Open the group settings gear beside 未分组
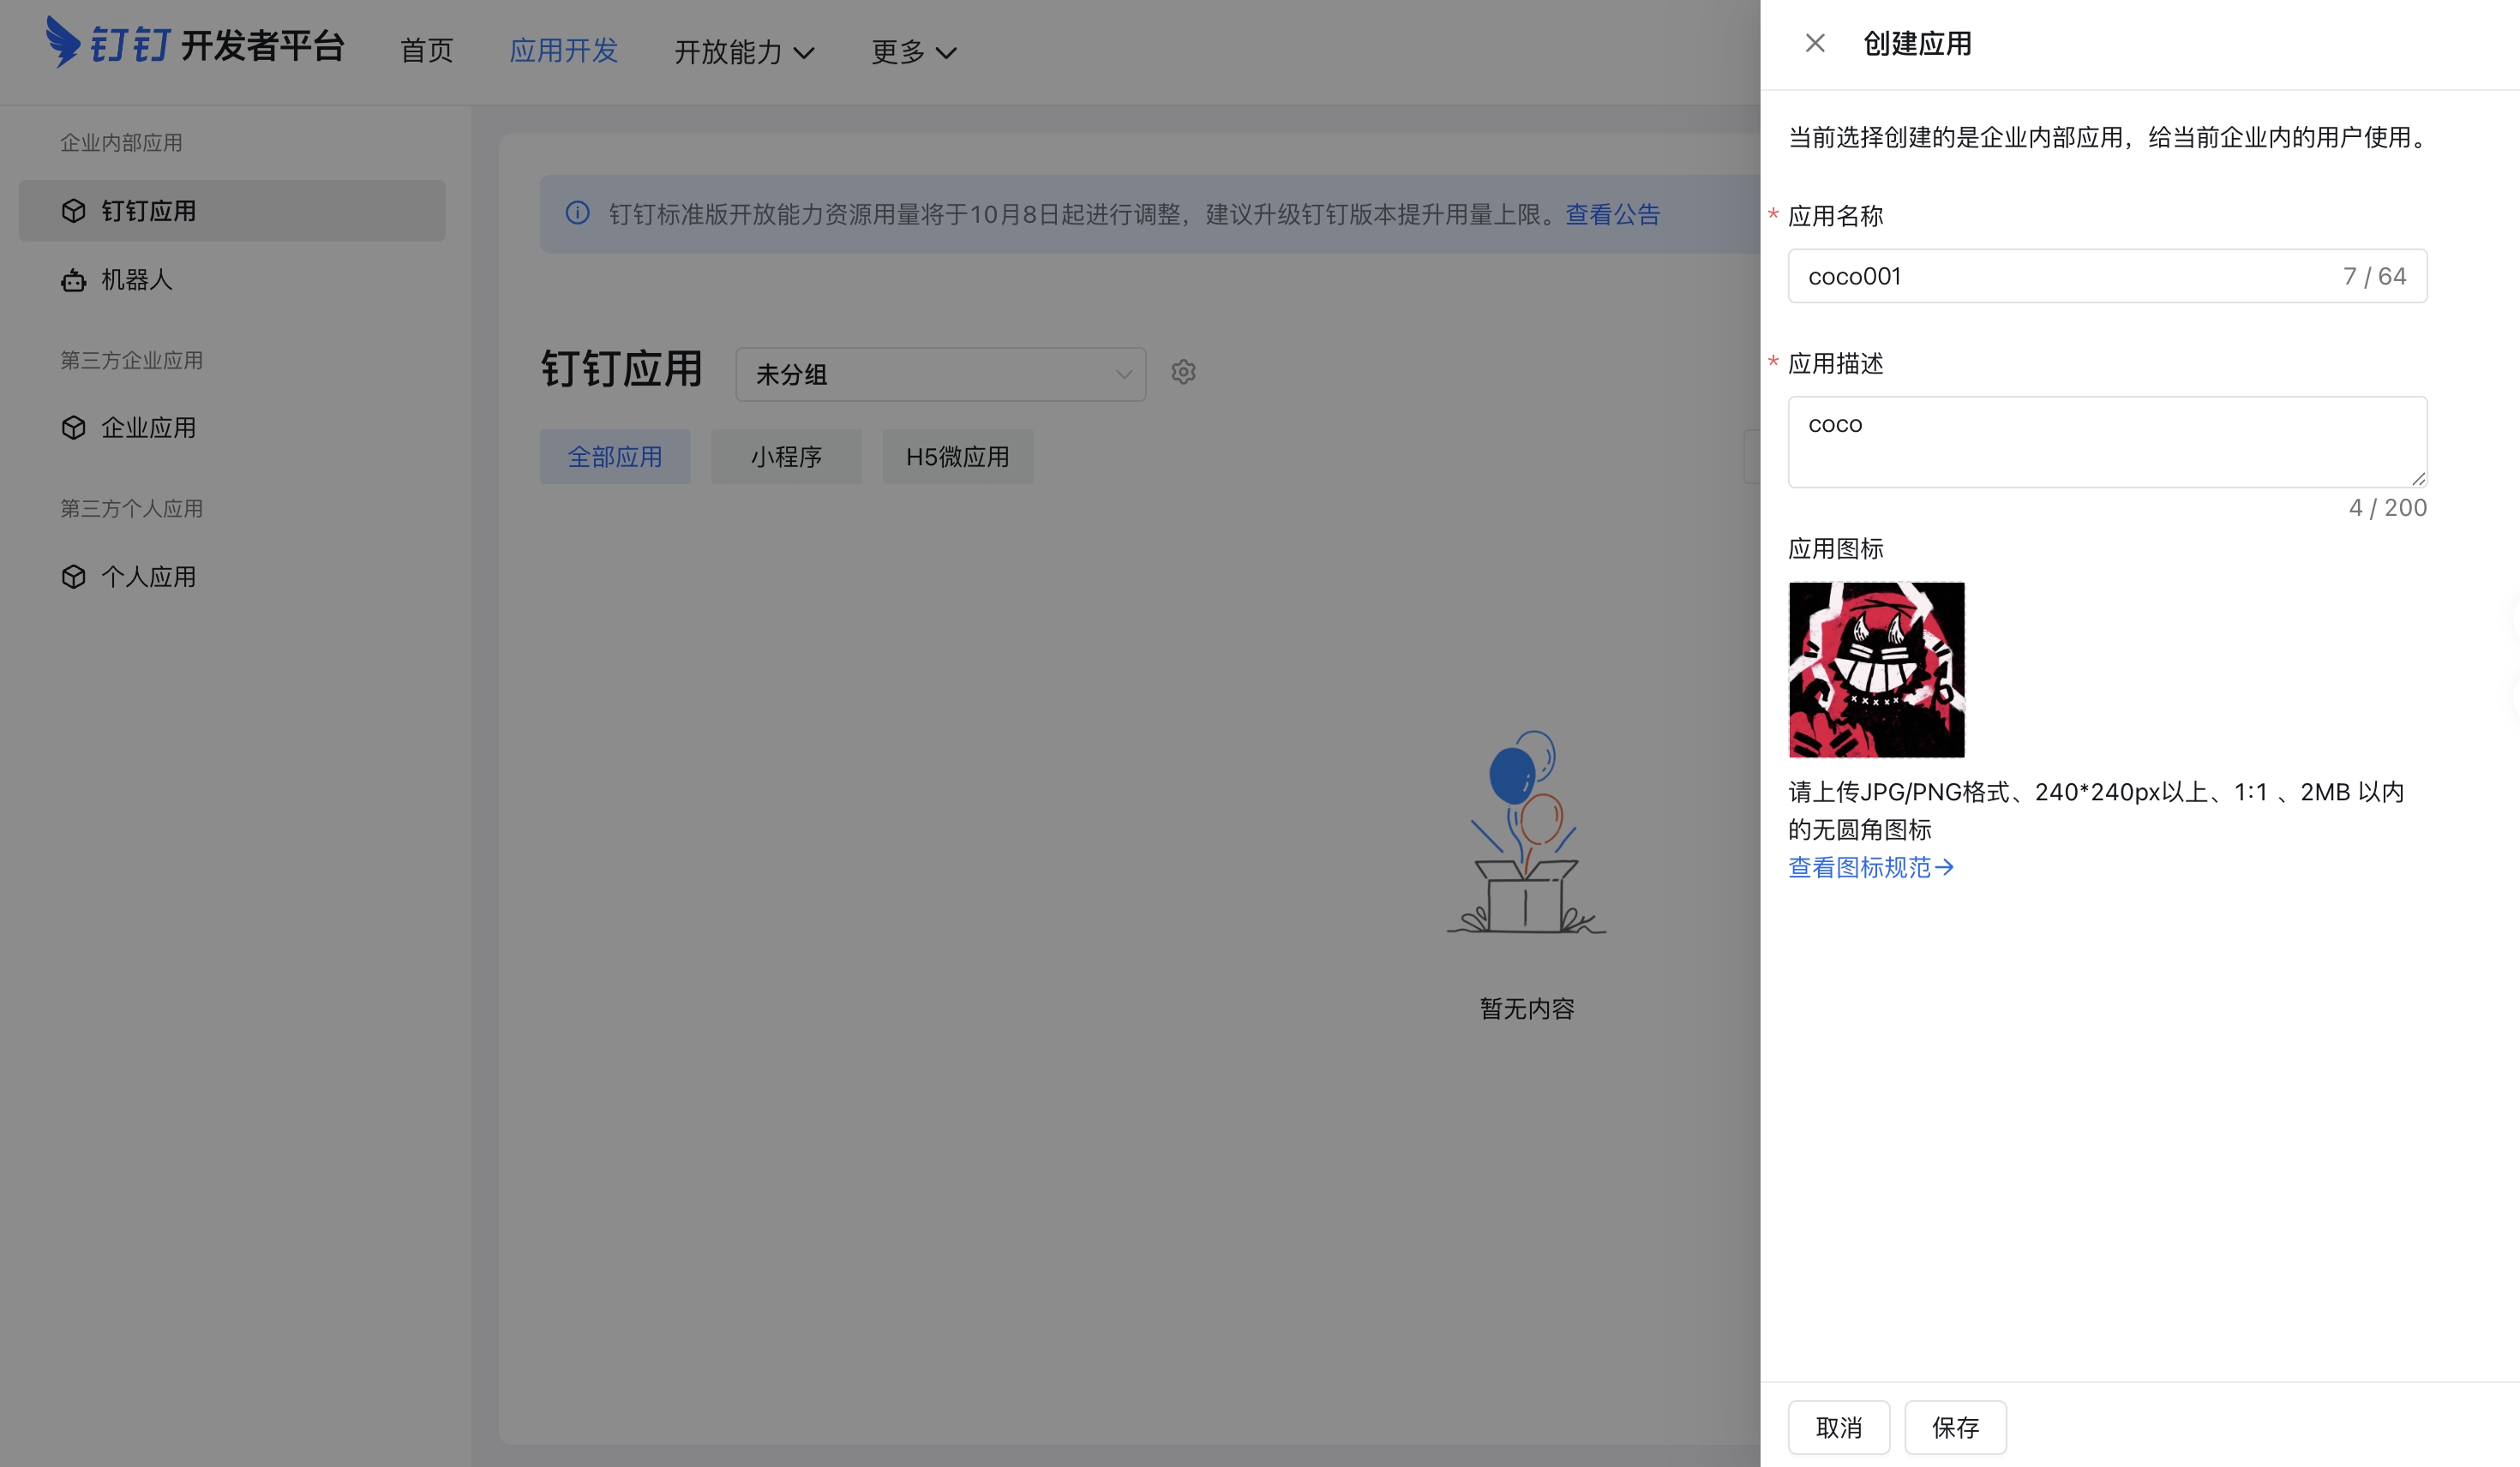This screenshot has width=2520, height=1467. 1183,371
